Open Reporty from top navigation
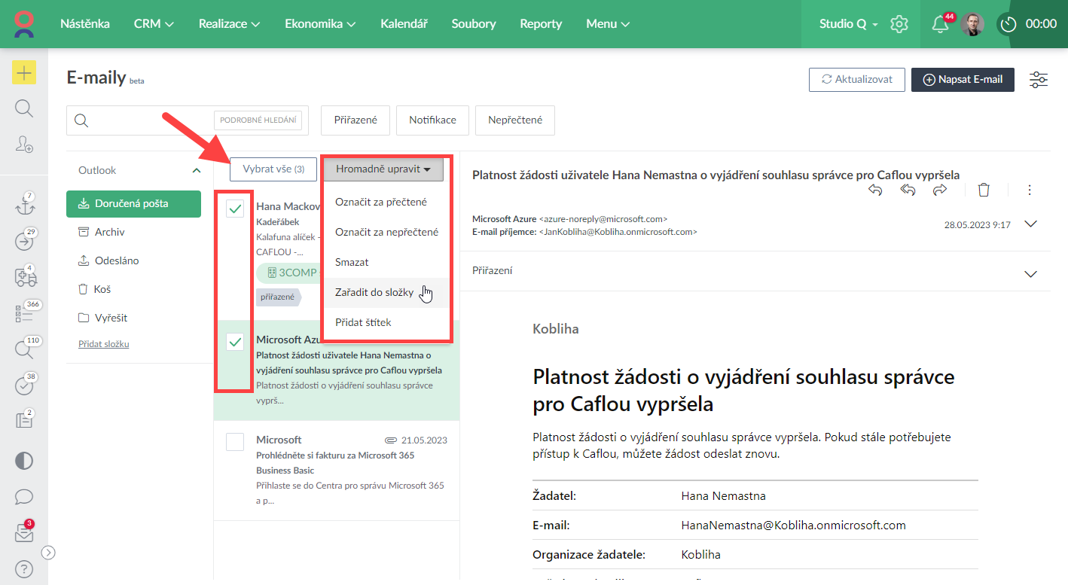 point(541,24)
